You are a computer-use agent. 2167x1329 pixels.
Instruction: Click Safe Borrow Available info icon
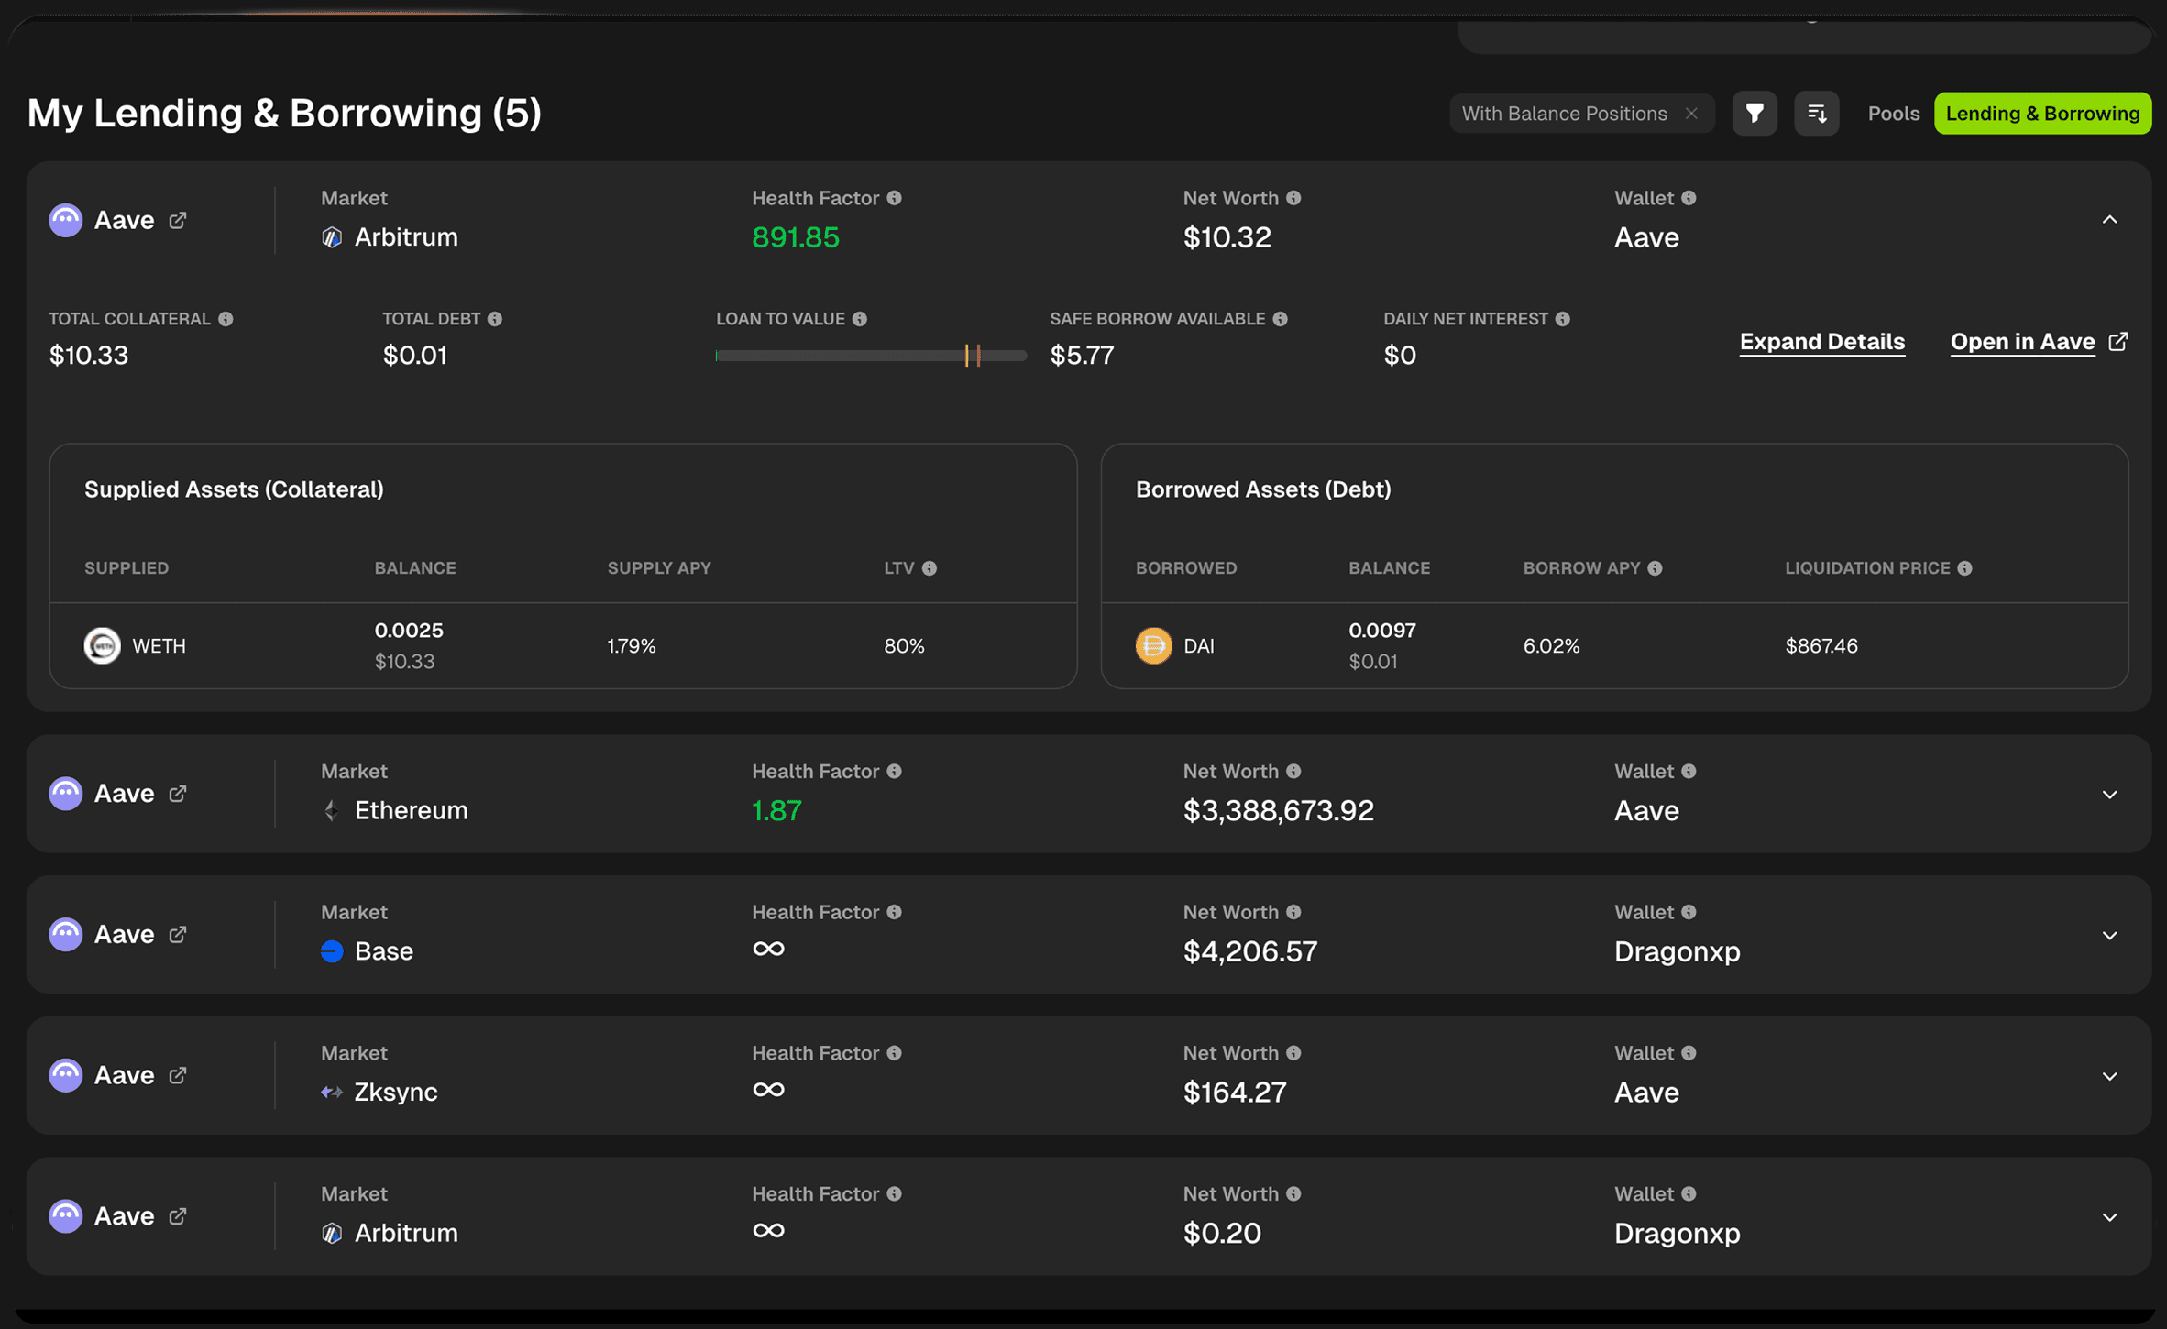pyautogui.click(x=1280, y=319)
